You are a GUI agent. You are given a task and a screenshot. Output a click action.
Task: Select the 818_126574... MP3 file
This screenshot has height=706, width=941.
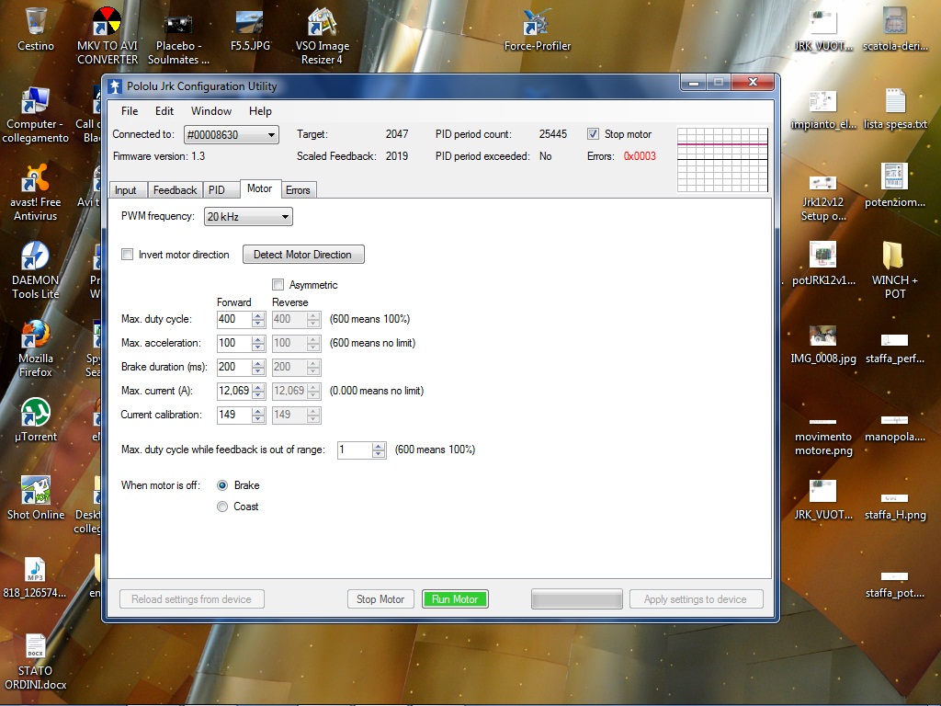tap(35, 575)
